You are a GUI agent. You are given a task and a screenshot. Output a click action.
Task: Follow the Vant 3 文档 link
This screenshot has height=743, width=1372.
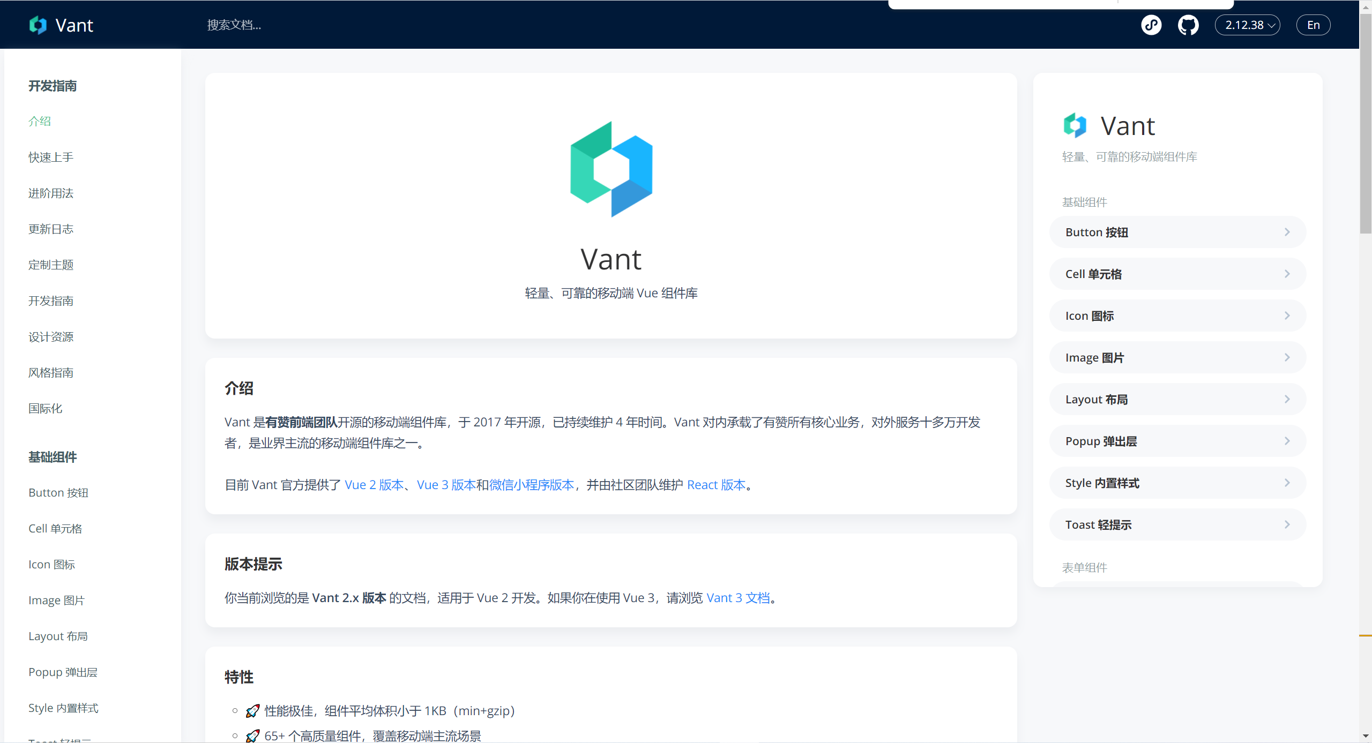(738, 598)
